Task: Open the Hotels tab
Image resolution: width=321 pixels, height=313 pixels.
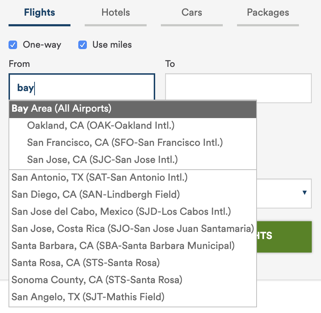Action: (116, 13)
